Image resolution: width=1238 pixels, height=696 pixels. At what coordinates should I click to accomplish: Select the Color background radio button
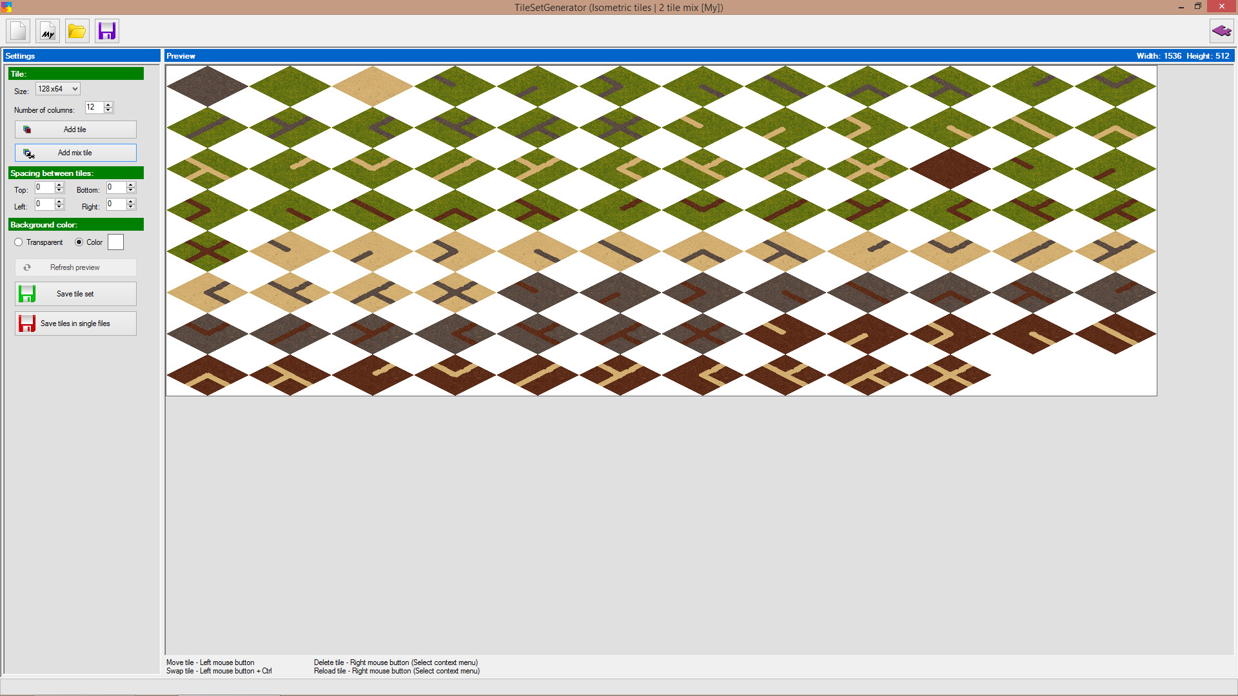(x=78, y=242)
